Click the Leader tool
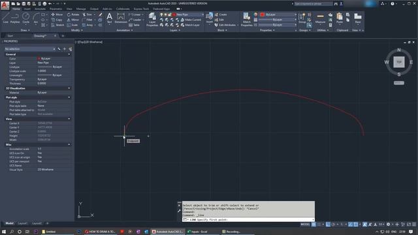The width and height of the screenshot is (418, 235). coord(135,20)
